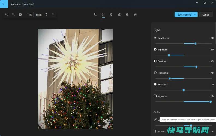Close the Photos editor window
The height and width of the screenshot is (136, 216).
pyautogui.click(x=212, y=3)
